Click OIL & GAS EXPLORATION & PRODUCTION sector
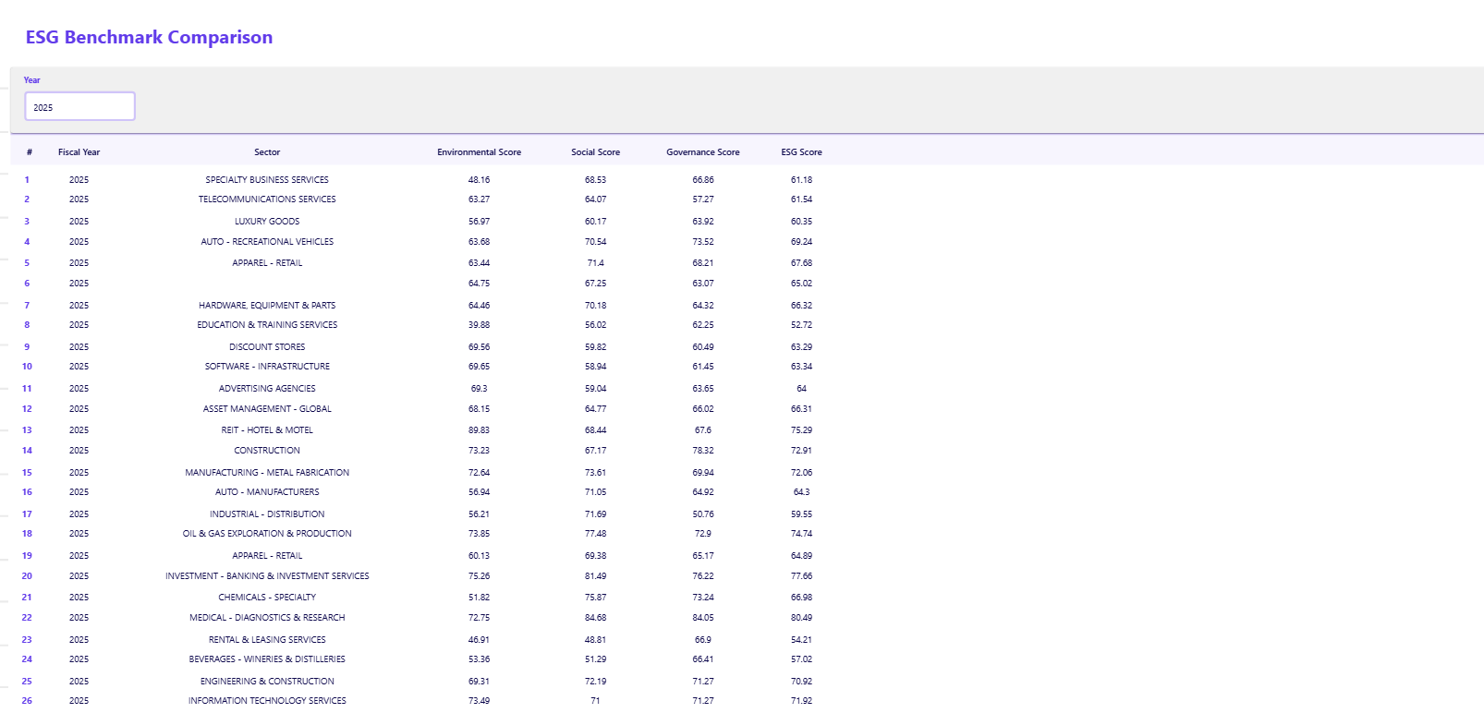 coord(267,534)
